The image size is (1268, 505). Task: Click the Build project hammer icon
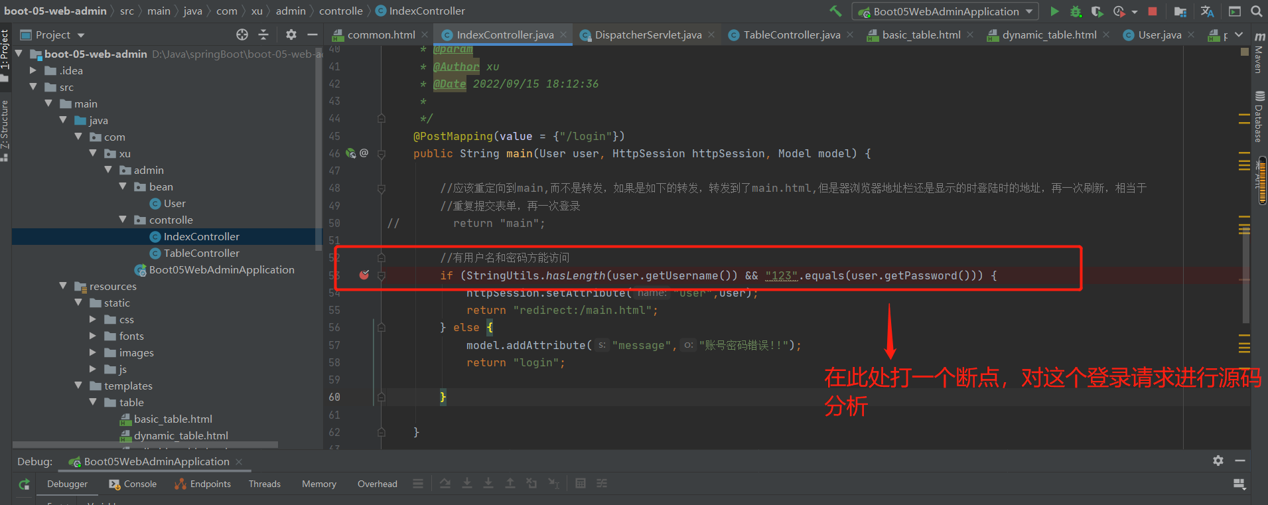click(x=836, y=11)
